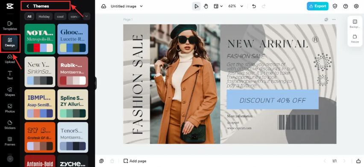Apply the TenorS Montserrat theme

coord(73,137)
